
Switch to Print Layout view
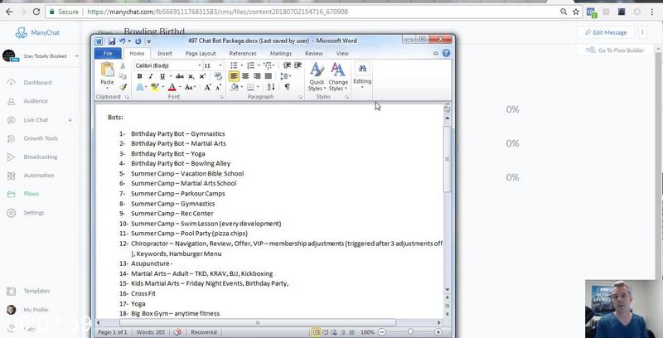coord(317,332)
